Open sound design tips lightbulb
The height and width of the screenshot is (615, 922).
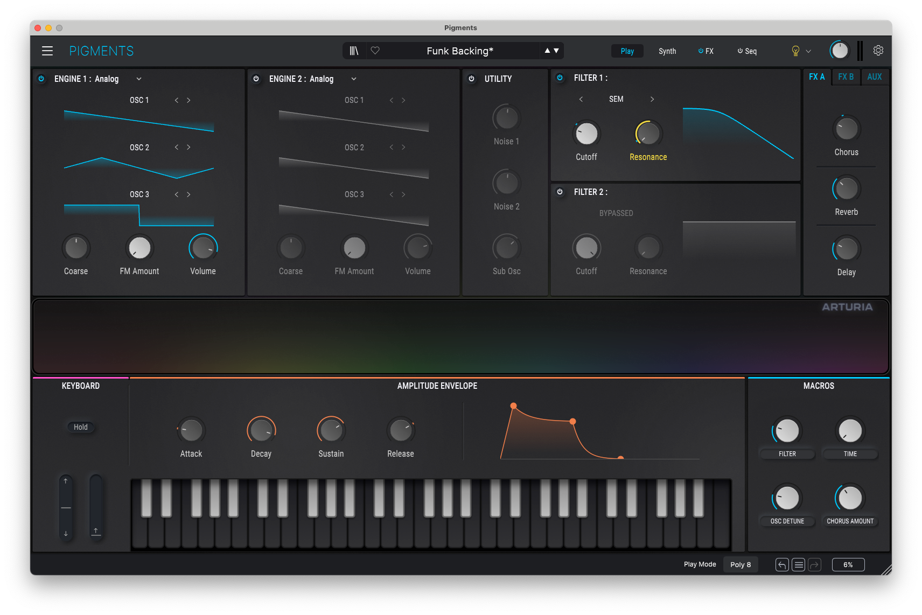[x=795, y=51]
